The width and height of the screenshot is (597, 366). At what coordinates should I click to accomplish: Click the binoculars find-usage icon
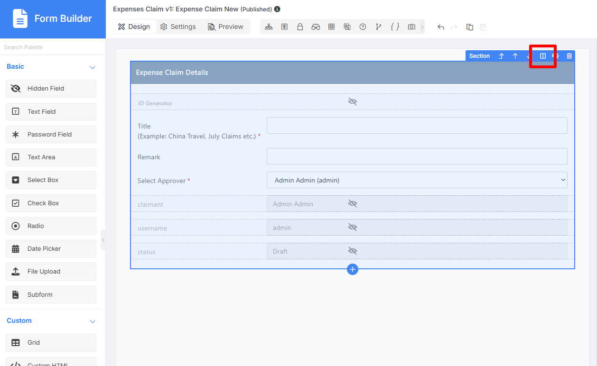pyautogui.click(x=316, y=27)
